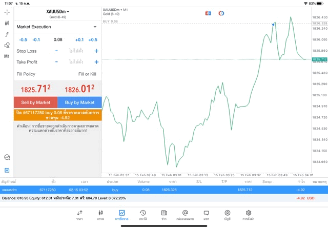Click the 1826.328 entry price tag on axis
The image size is (328, 229).
(319, 23)
